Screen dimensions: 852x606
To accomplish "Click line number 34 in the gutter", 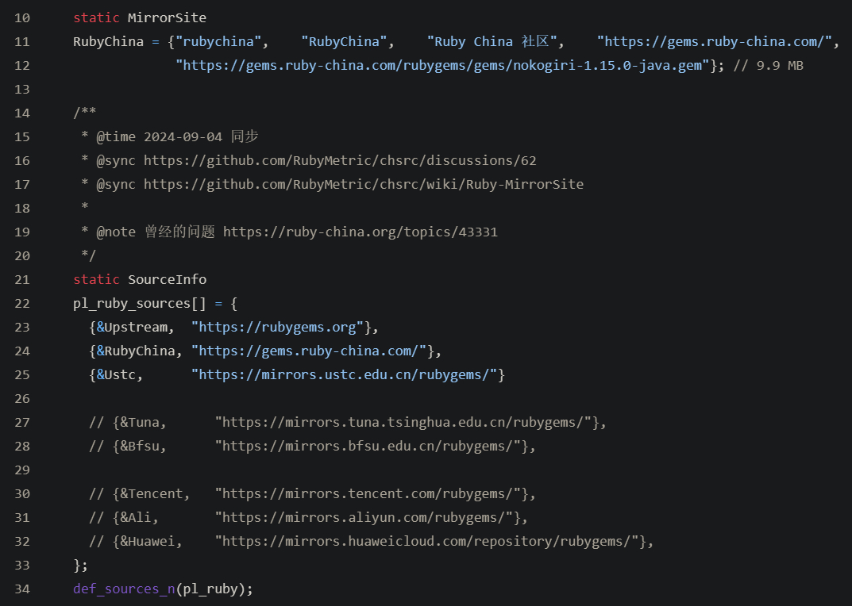I will pyautogui.click(x=22, y=589).
